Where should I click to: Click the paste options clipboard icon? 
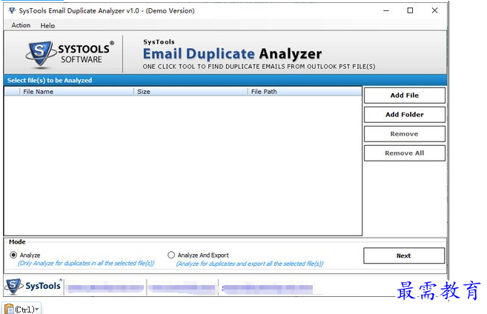pyautogui.click(x=9, y=308)
